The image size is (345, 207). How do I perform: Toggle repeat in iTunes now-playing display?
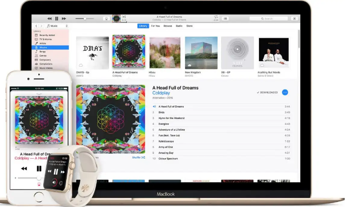[x=216, y=17]
